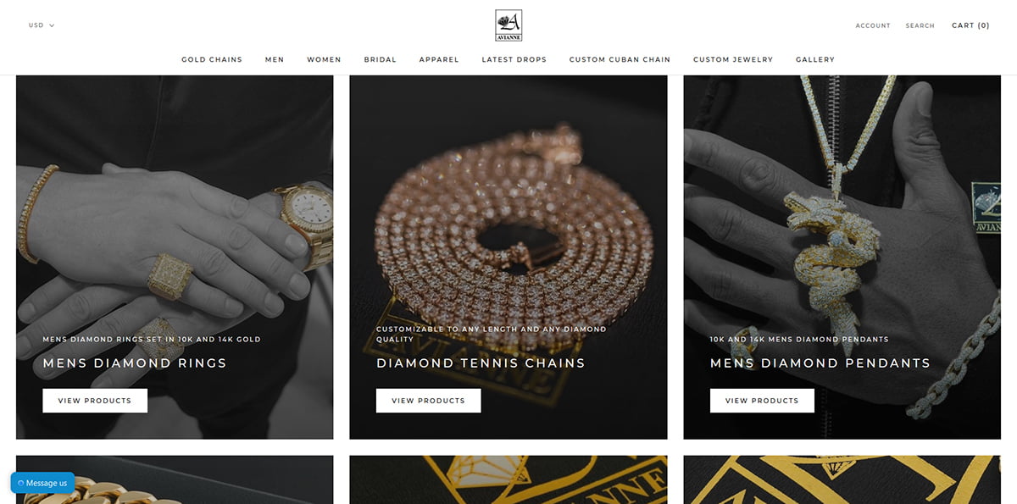The image size is (1017, 504).
Task: Open the Apparel menu
Action: 439,59
